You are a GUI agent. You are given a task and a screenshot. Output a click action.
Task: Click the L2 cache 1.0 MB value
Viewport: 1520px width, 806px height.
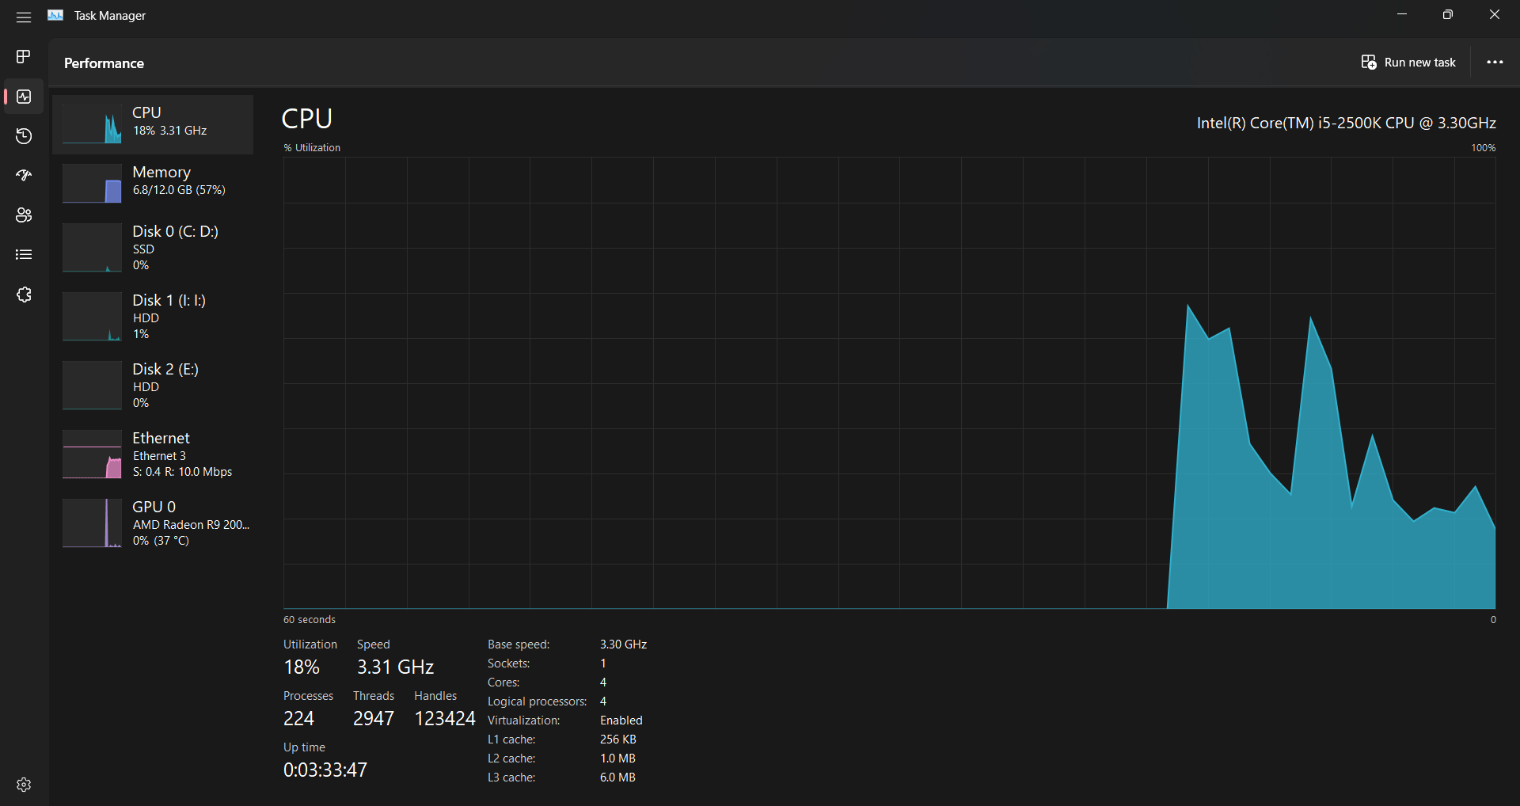coord(617,758)
